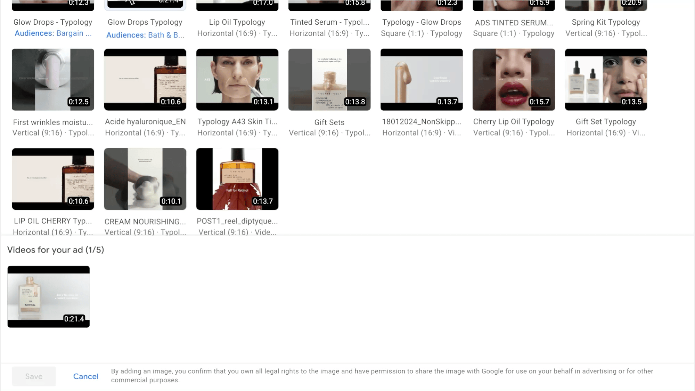This screenshot has width=695, height=391.
Task: Click 'Square (1:1) · Typology' under Typology - Glow Drops
Action: 422,33
